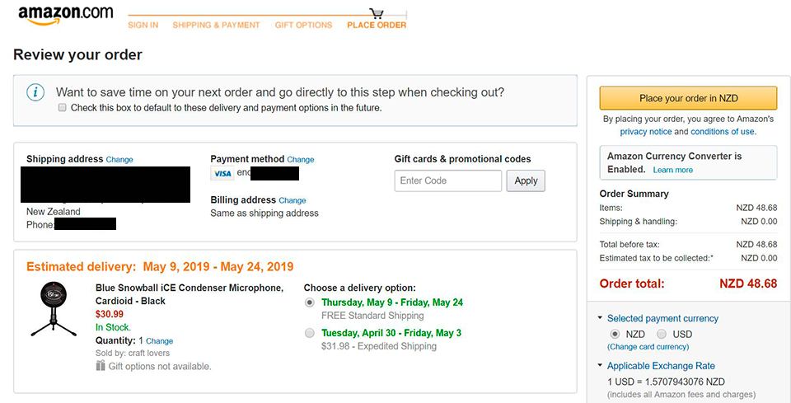The height and width of the screenshot is (403, 791).
Task: Select the Expedited Shipping delivery option
Action: 310,333
